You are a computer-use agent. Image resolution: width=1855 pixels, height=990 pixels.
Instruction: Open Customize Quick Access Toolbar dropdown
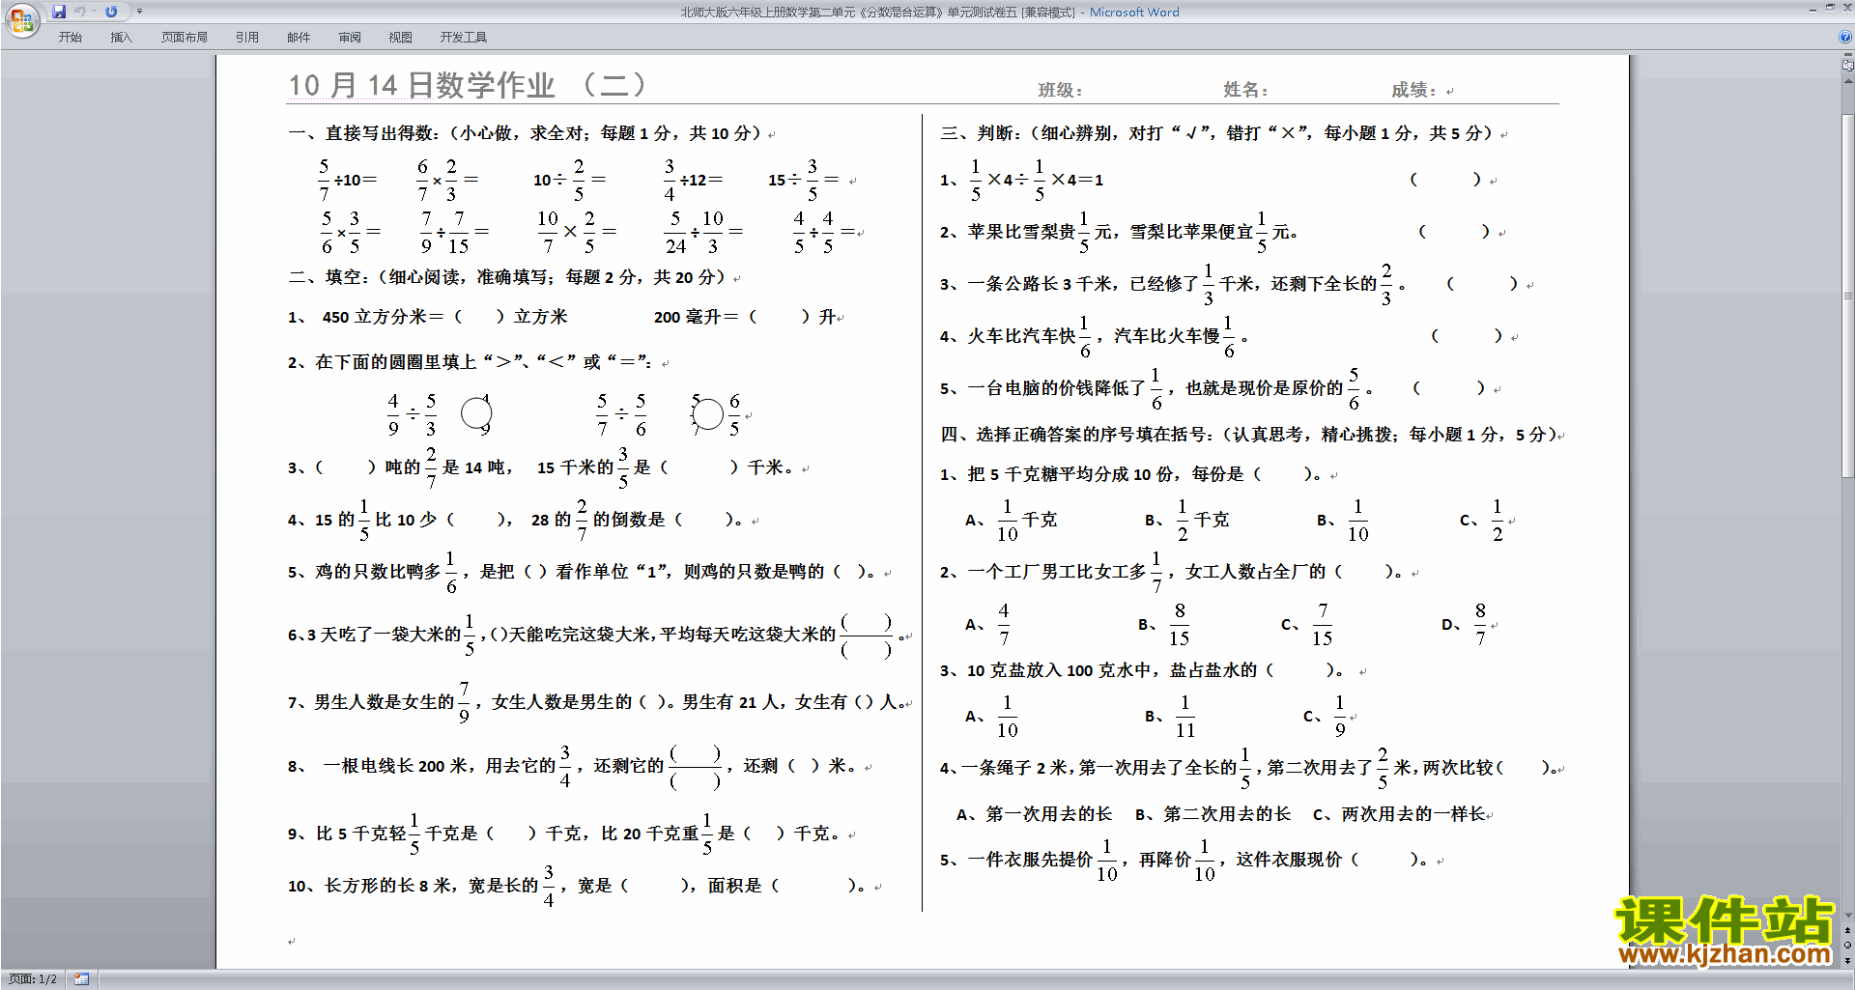click(x=139, y=12)
